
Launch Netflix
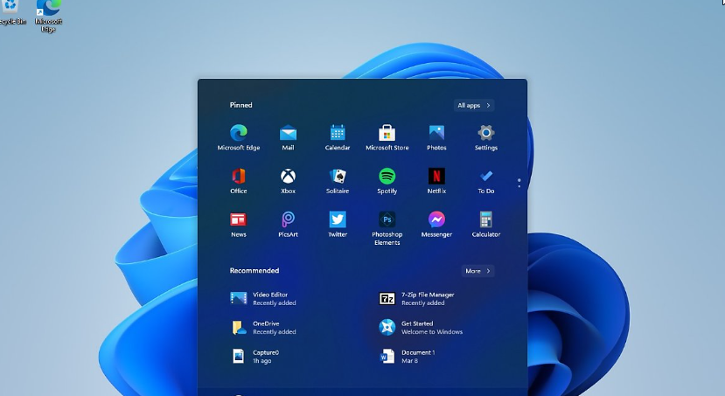coord(436,181)
